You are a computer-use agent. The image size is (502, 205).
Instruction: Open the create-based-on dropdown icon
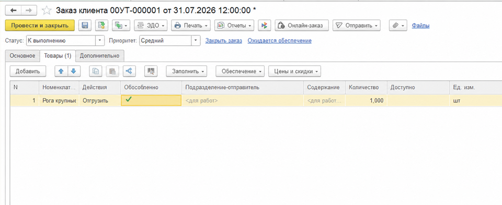[x=121, y=26]
